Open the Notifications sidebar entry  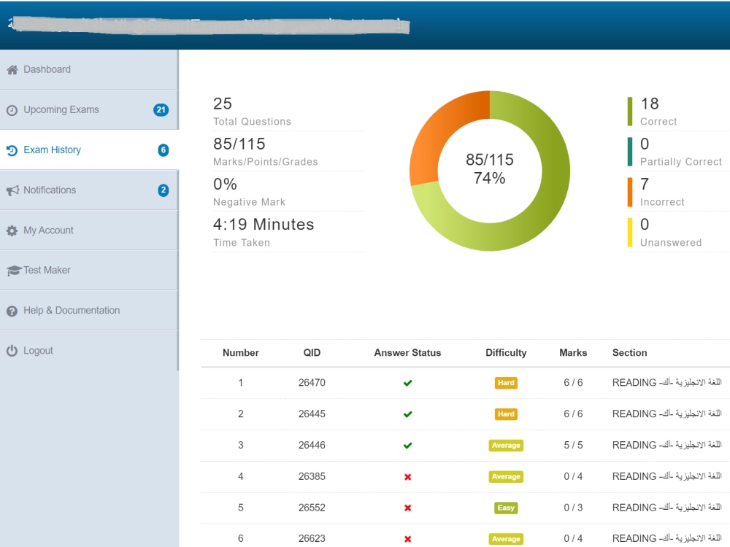(88, 190)
